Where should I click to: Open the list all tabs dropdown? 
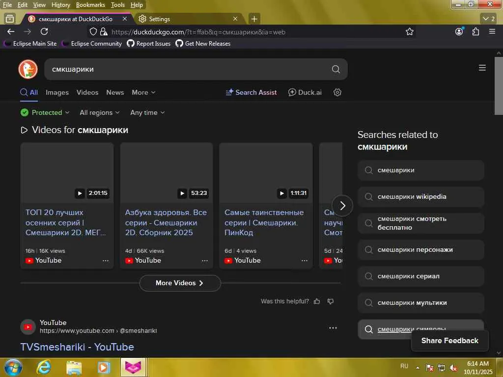(489, 19)
